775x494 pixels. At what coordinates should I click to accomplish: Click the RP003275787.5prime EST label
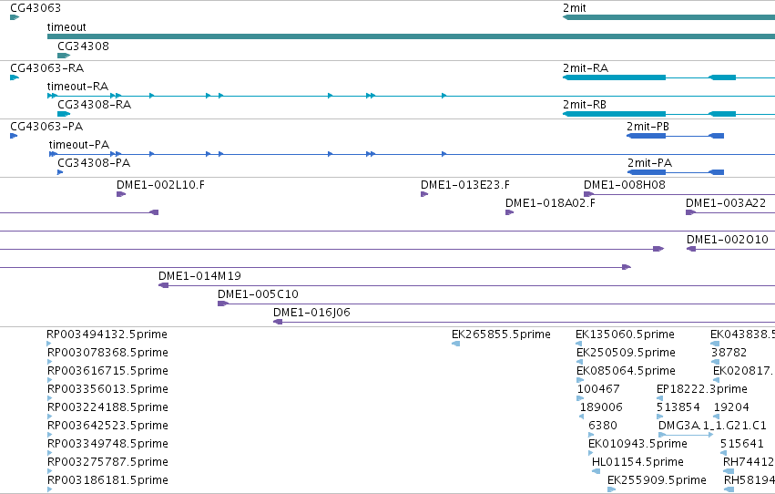(107, 462)
